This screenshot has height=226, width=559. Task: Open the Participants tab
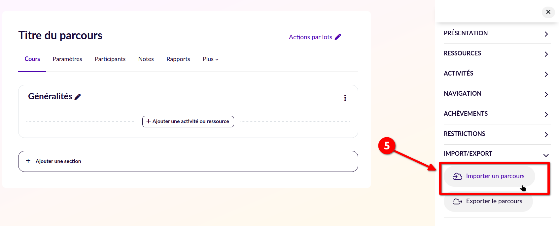coord(110,59)
